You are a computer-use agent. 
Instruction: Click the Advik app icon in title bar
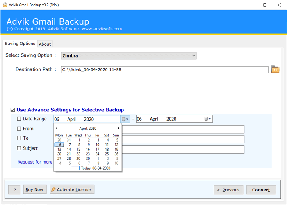(x=5, y=5)
